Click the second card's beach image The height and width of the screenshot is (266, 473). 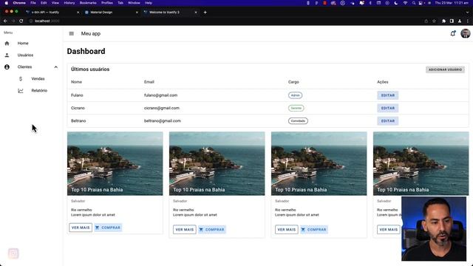[217, 163]
